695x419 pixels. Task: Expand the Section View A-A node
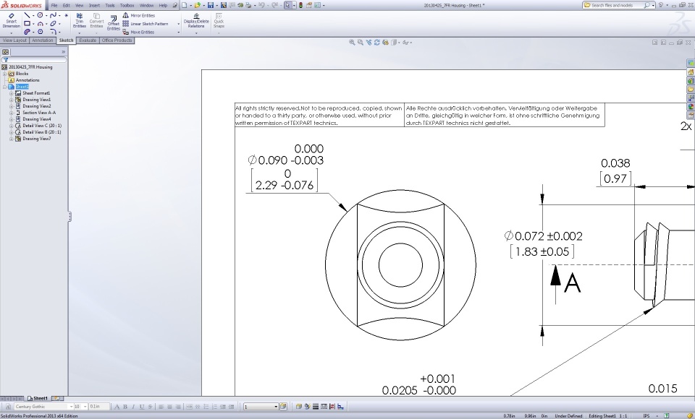(x=11, y=113)
